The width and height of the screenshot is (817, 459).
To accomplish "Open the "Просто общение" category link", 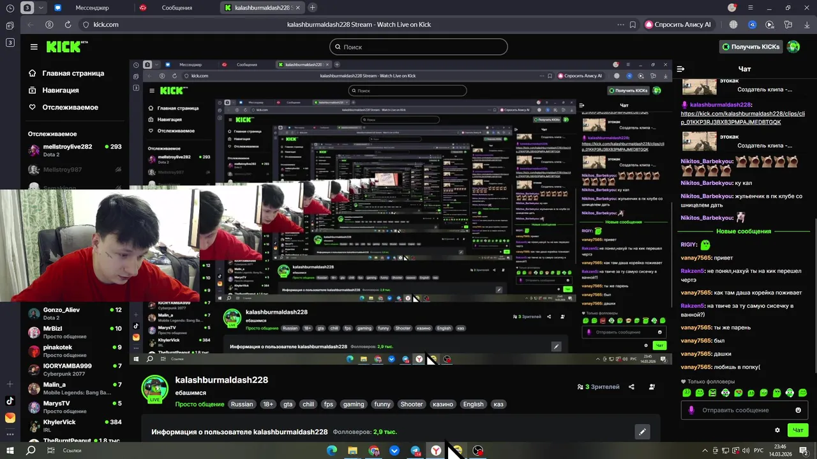I will pos(199,404).
